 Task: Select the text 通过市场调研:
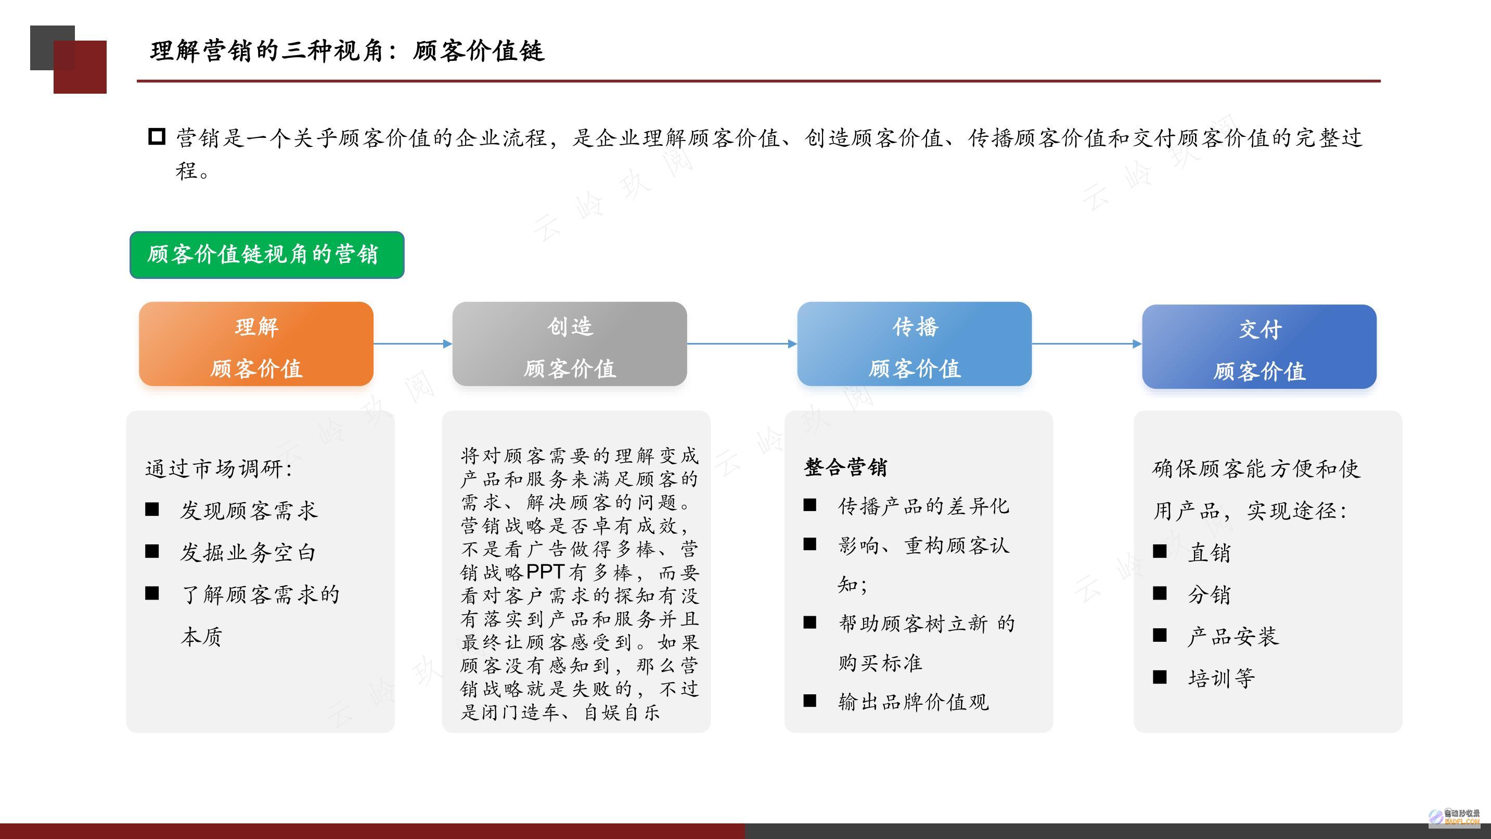pos(219,468)
